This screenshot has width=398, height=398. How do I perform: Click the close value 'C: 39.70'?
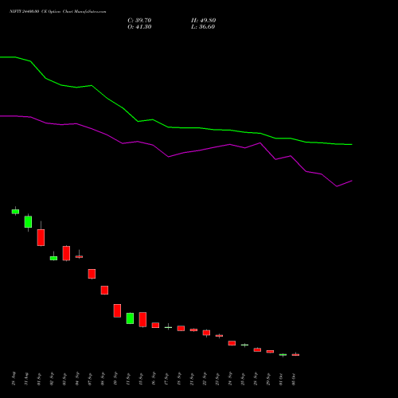[x=139, y=21]
